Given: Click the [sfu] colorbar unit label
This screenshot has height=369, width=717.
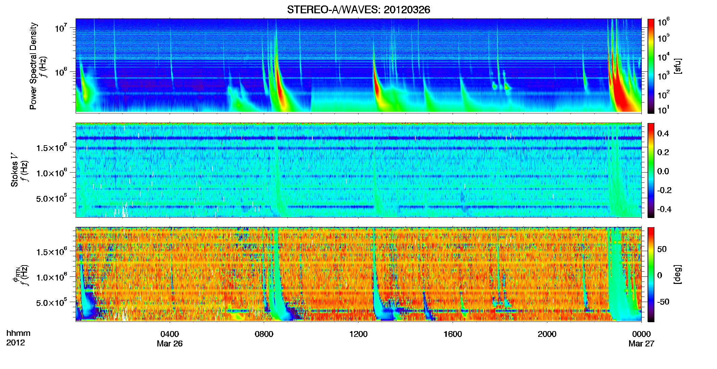Looking at the screenshot, I should coord(677,66).
